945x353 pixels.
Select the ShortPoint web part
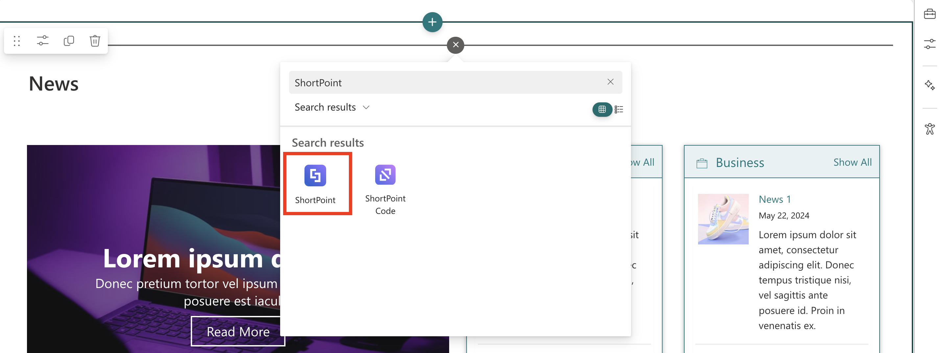[315, 184]
